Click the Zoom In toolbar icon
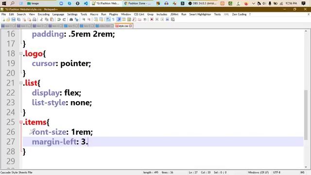The image size is (311, 175). click(x=84, y=19)
